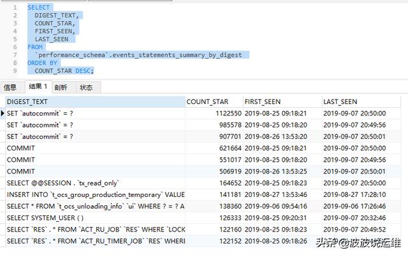The height and width of the screenshot is (255, 408).
Task: Select last seen 2019-09-06 17:26:46
Action: (361, 207)
